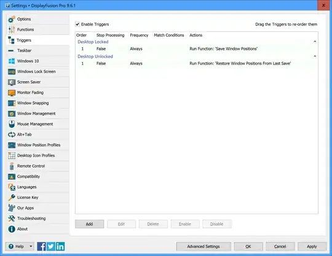Open the Monitor Fading page
The image size is (332, 256).
click(x=38, y=93)
